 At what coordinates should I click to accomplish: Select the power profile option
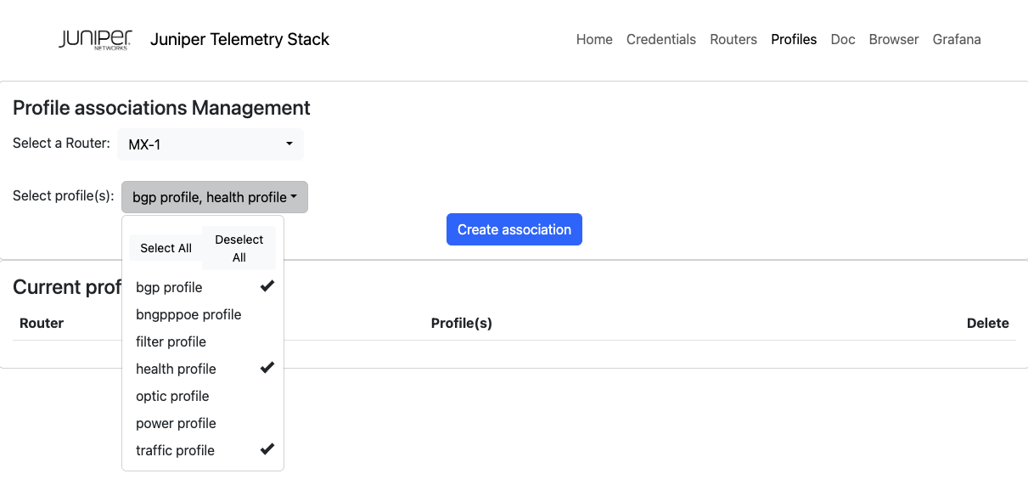tap(202, 423)
